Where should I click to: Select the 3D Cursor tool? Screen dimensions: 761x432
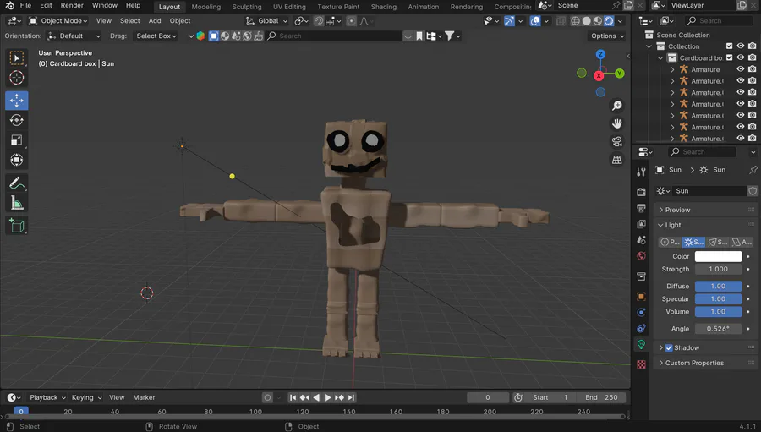click(17, 78)
